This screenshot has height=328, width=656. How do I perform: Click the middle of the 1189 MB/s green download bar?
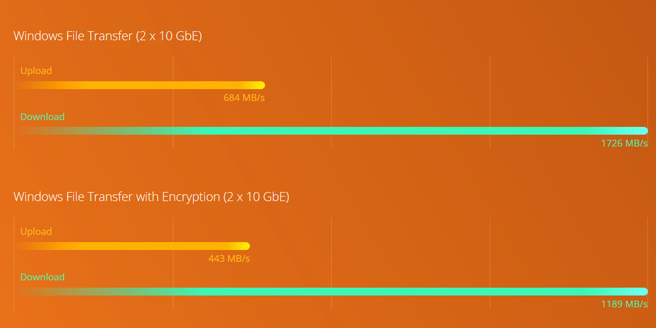[332, 291]
